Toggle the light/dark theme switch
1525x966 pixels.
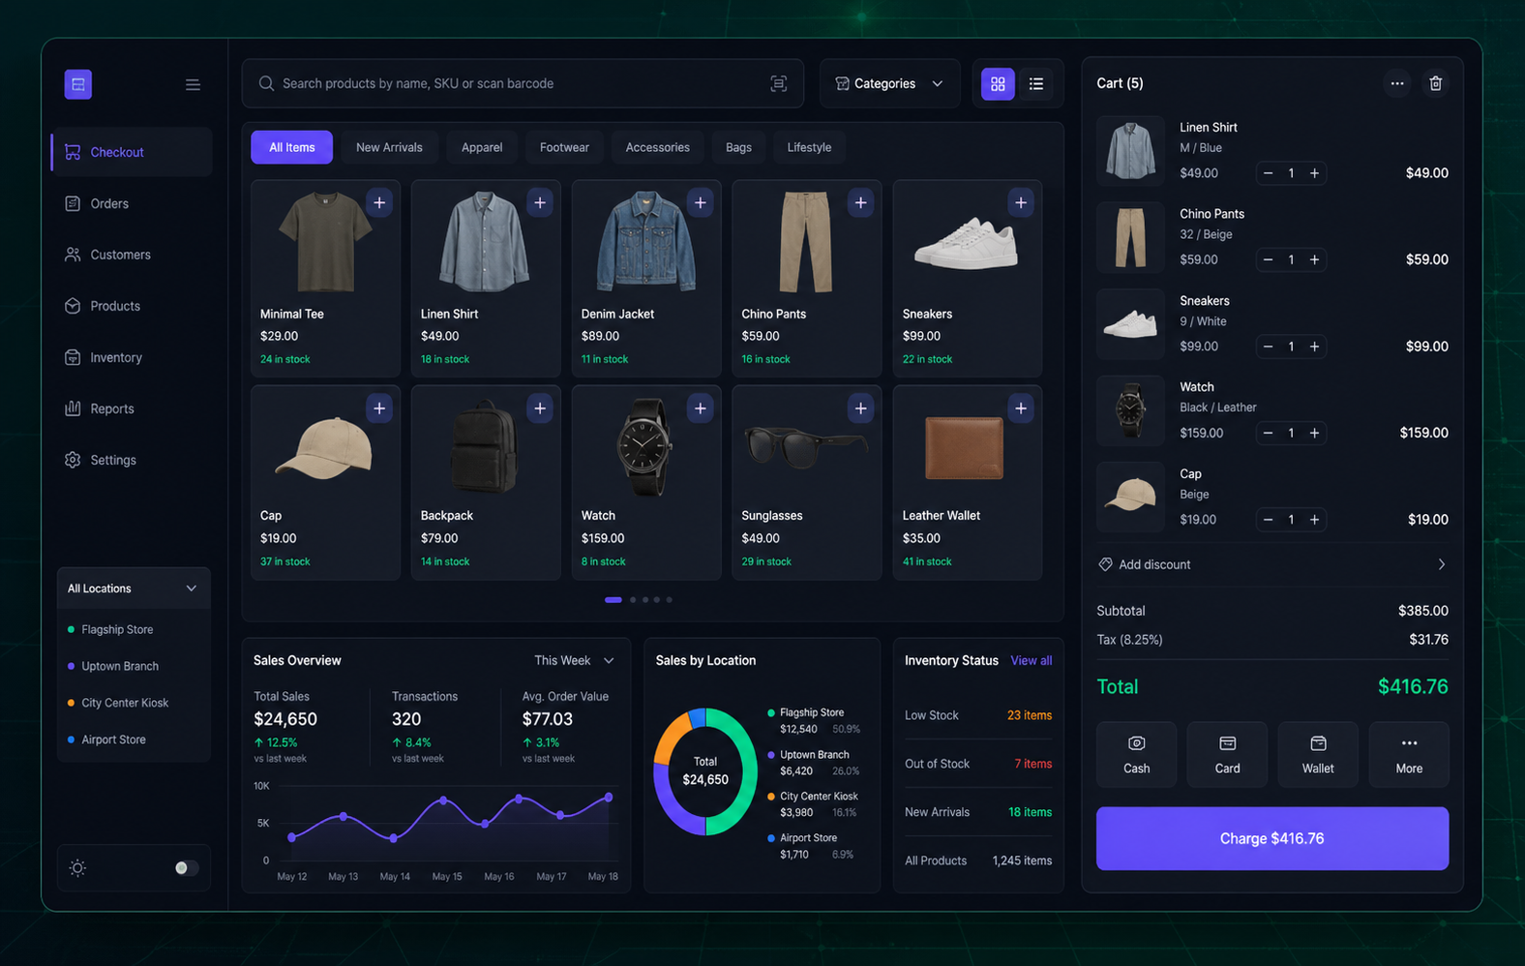[186, 867]
